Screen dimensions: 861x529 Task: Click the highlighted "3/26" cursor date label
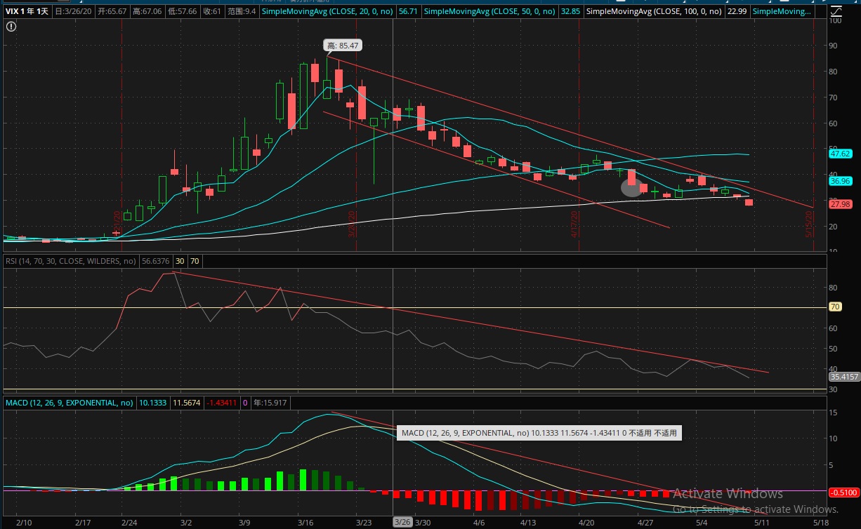[x=402, y=523]
